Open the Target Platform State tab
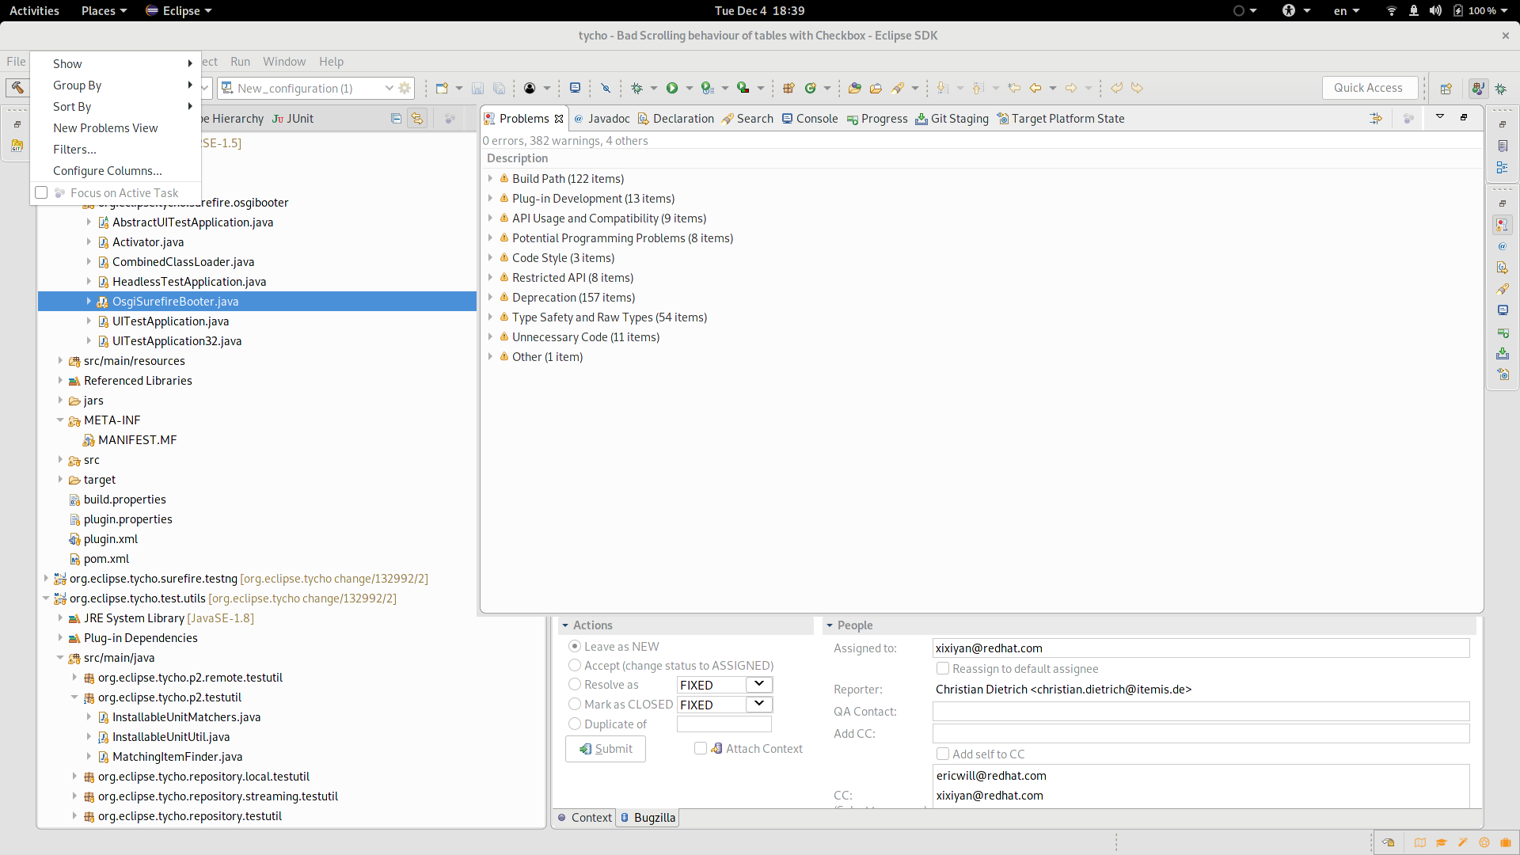The width and height of the screenshot is (1520, 855). coord(1061,119)
